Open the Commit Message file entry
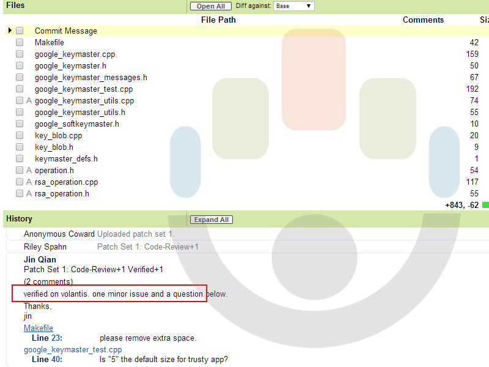 [66, 31]
